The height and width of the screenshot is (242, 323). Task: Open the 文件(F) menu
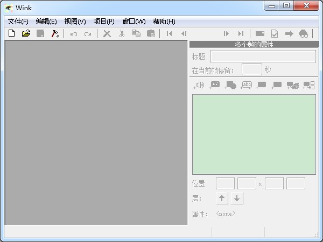[18, 22]
